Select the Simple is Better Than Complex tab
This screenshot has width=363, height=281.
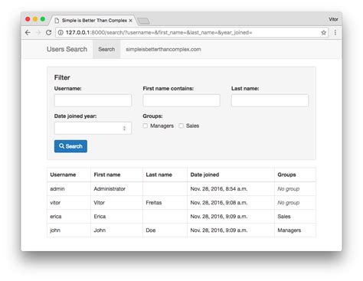(94, 21)
